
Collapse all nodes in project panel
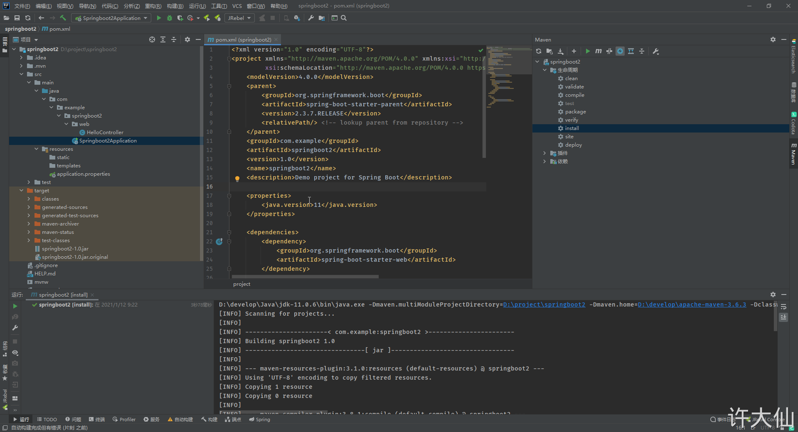coord(174,39)
